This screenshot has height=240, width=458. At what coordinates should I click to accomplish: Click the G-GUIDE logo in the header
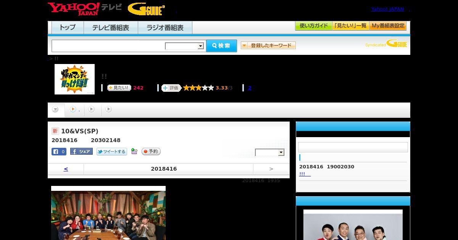tap(146, 9)
